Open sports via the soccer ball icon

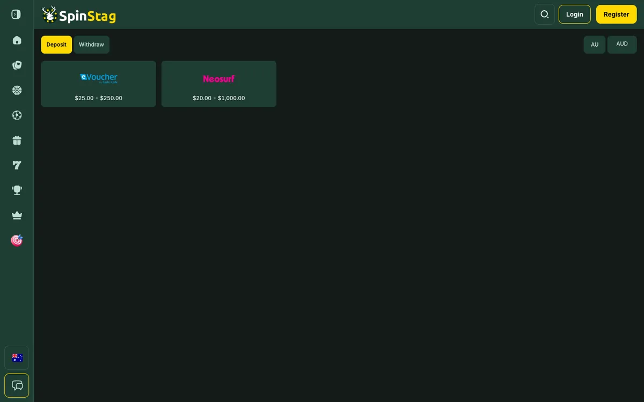(x=17, y=115)
